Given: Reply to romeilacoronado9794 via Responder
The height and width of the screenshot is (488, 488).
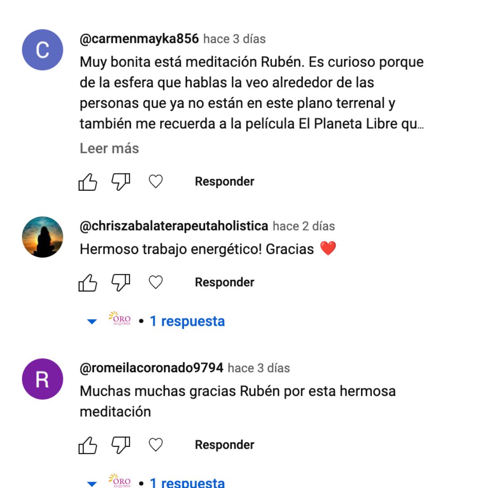Looking at the screenshot, I should [x=225, y=445].
